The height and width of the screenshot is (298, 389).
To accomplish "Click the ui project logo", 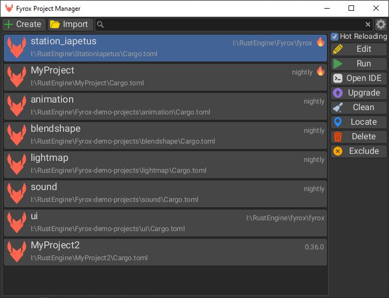I will click(17, 223).
